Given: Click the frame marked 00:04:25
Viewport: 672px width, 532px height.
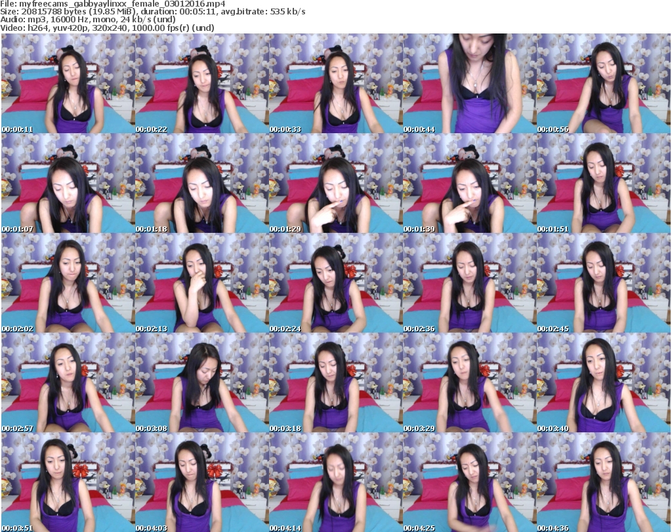Looking at the screenshot, I should 469,482.
